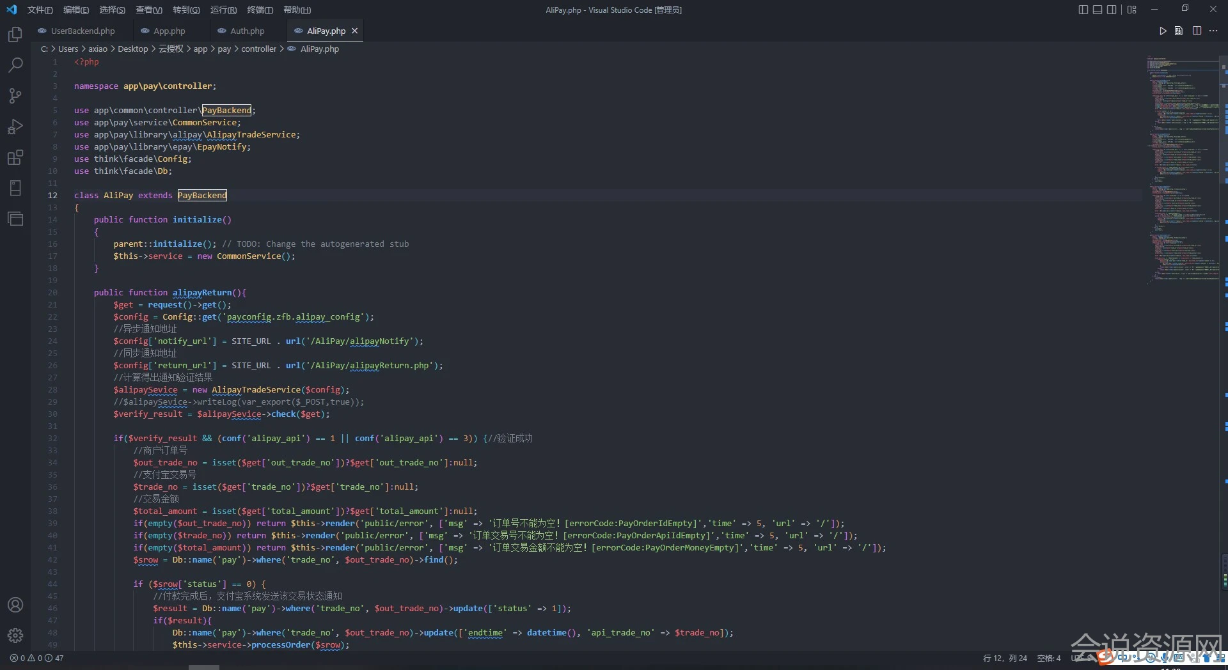Toggle the primary side bar visibility
1228x670 pixels.
point(1083,10)
